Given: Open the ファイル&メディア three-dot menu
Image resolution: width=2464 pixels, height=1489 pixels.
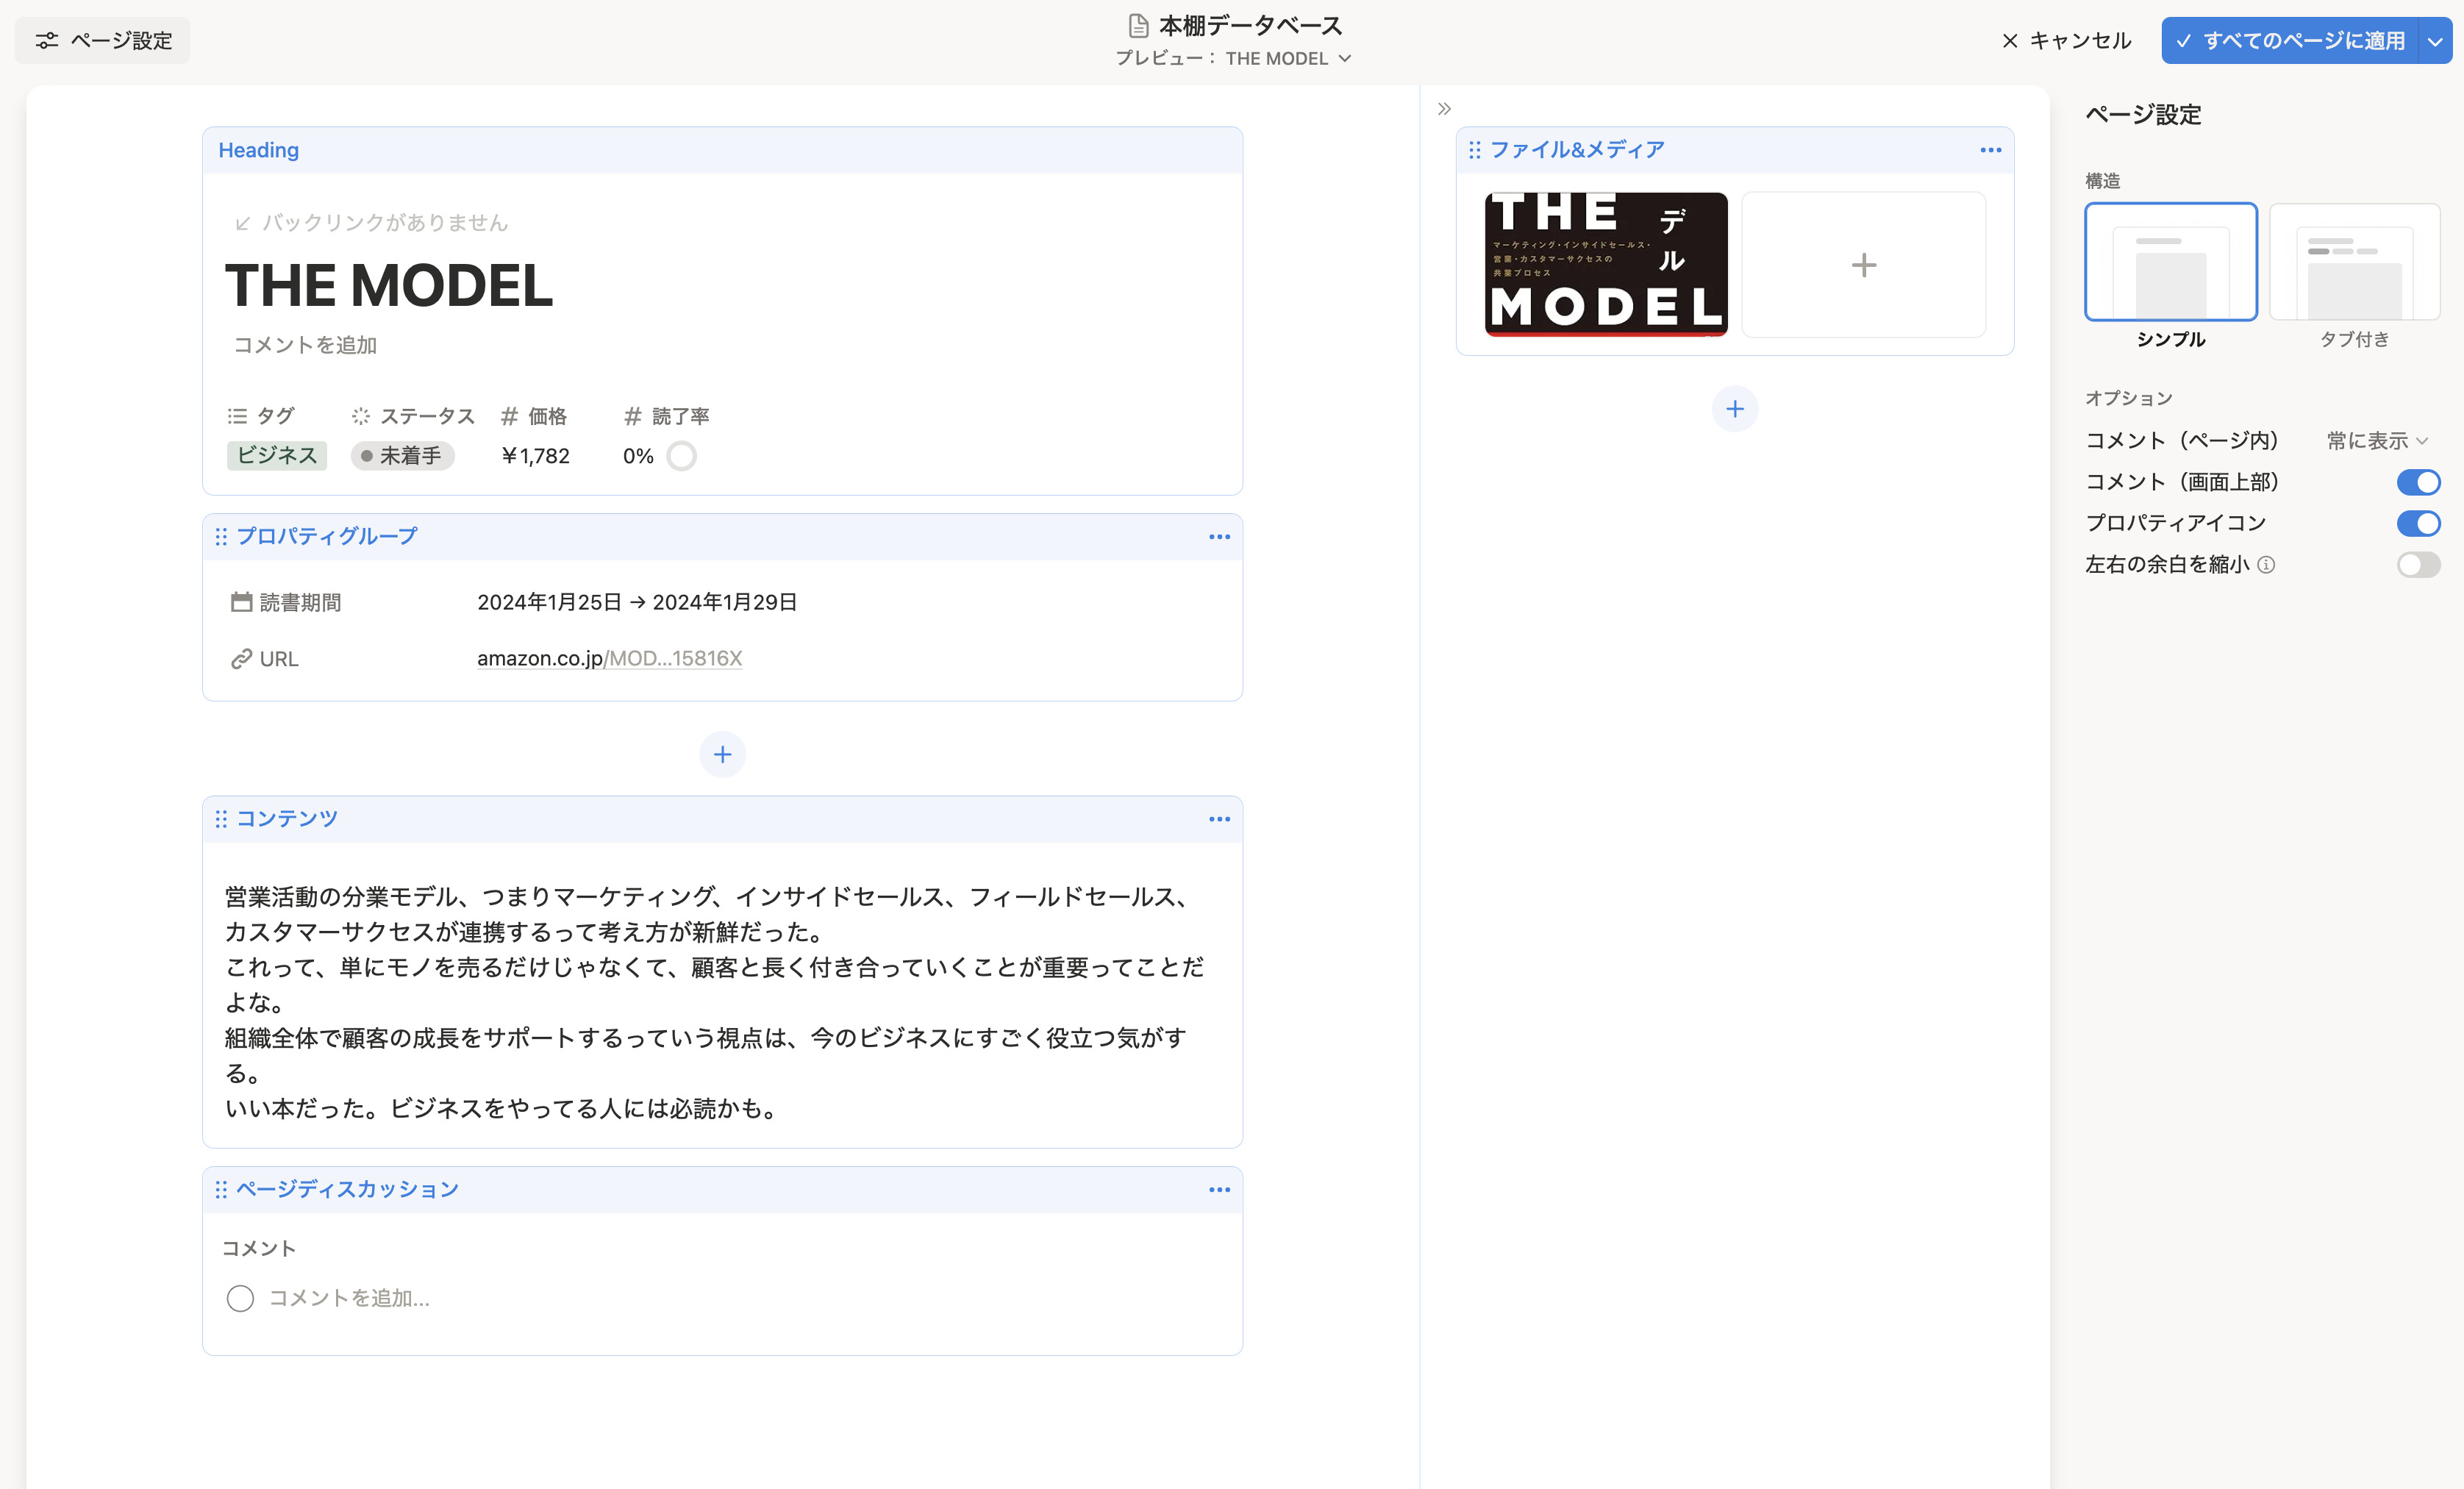Looking at the screenshot, I should point(1990,150).
